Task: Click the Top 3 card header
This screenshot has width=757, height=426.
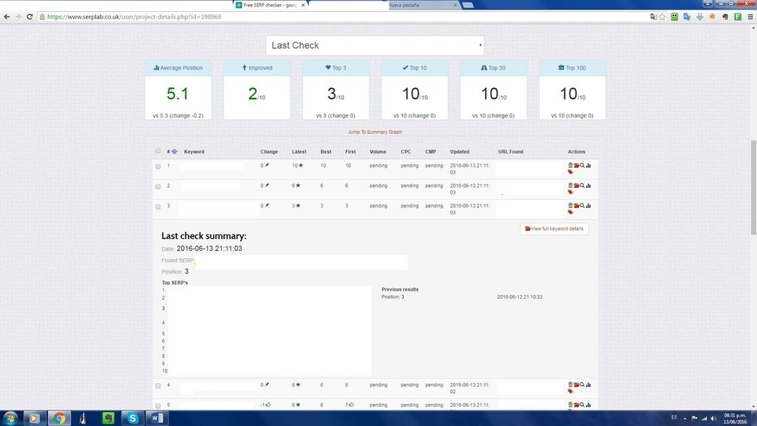Action: (336, 68)
